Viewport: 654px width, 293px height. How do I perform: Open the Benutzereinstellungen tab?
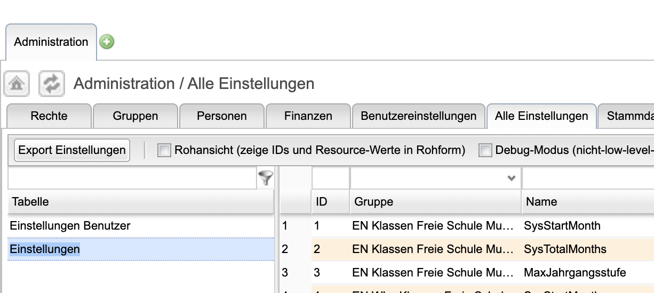tap(418, 116)
